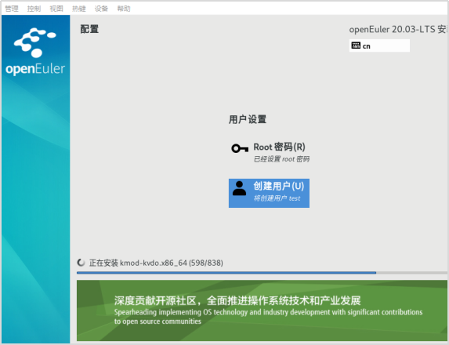
Task: Open the 管理 menu
Action: coord(12,9)
